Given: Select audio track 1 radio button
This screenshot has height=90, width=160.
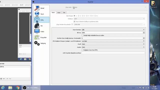Looking at the screenshot, I should [74, 16].
